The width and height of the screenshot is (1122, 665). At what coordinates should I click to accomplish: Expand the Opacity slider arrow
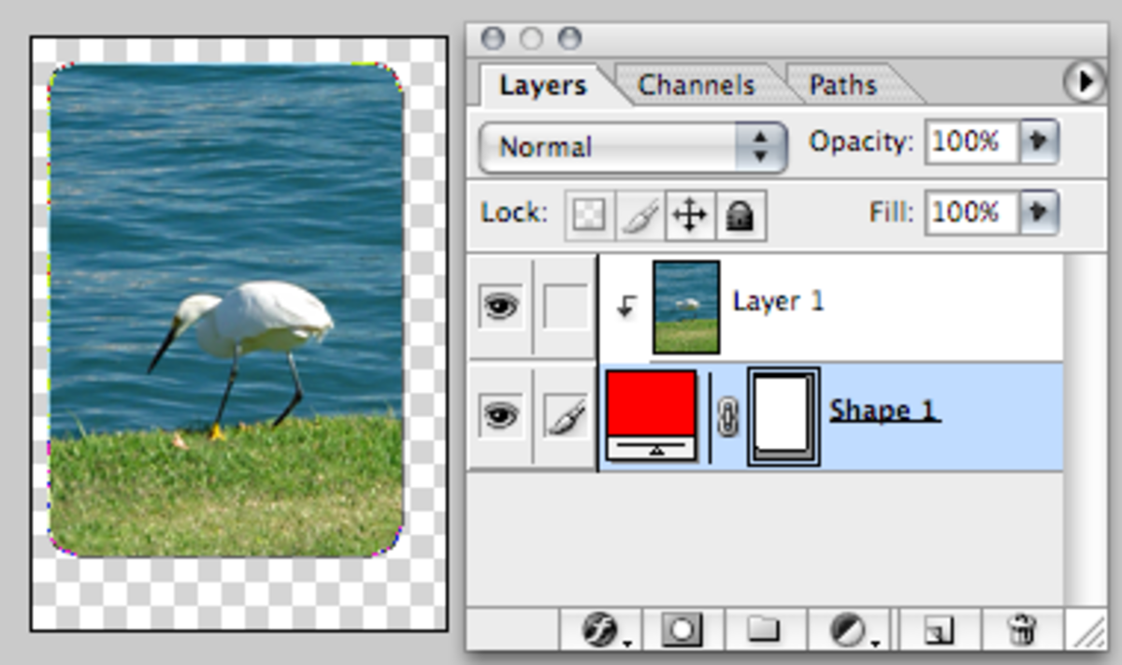[1038, 143]
